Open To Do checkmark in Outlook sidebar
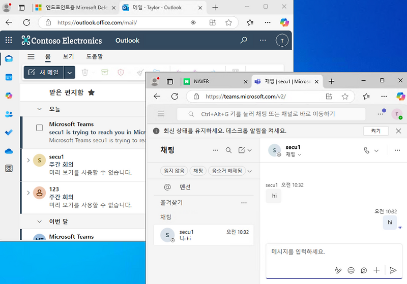This screenshot has height=284, width=407. tap(9, 133)
